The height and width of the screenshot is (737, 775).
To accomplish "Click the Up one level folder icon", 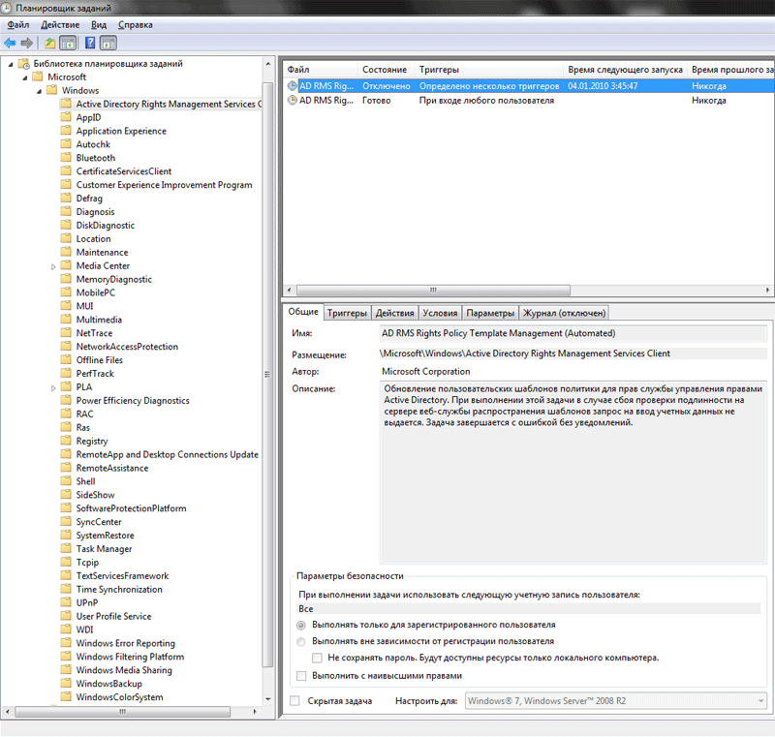I will point(49,43).
